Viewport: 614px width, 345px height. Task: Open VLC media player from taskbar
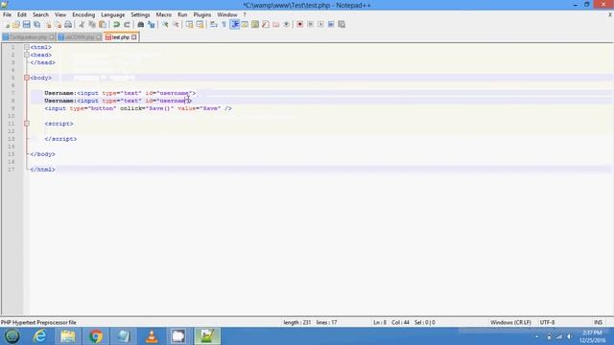pos(152,336)
